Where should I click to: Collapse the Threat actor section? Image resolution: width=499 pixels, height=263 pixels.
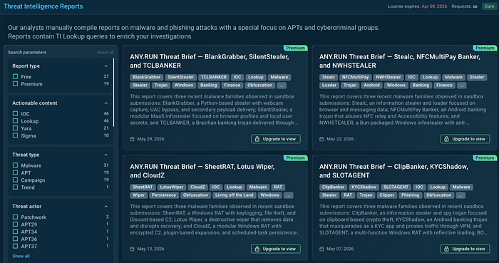[x=106, y=207]
